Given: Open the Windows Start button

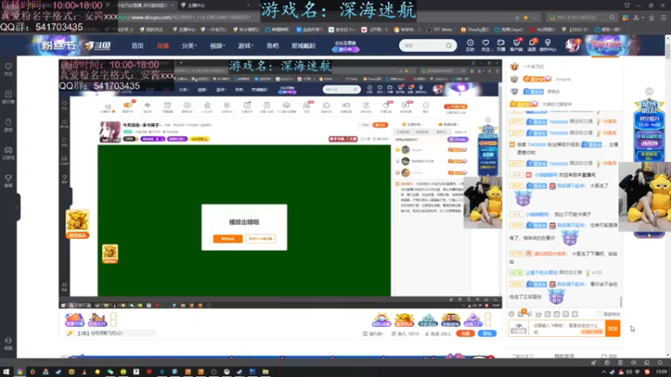Looking at the screenshot, I should (6, 372).
